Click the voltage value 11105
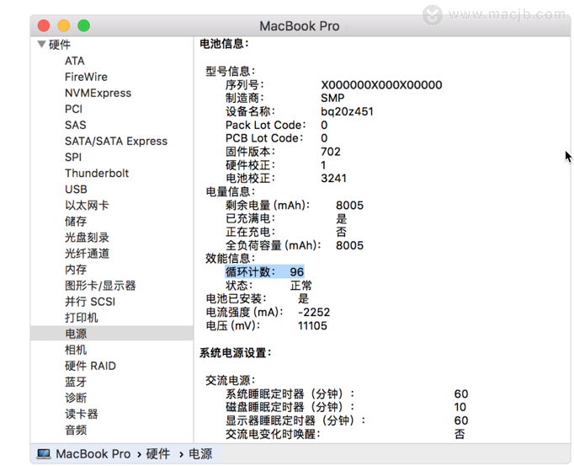 pos(312,326)
